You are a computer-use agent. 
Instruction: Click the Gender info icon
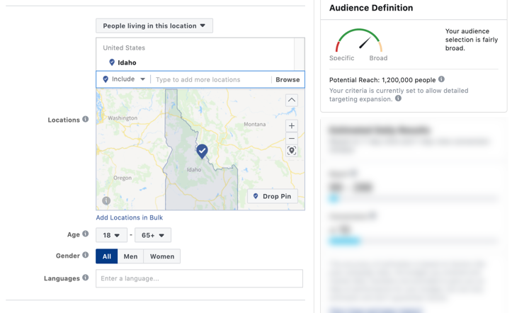86,255
